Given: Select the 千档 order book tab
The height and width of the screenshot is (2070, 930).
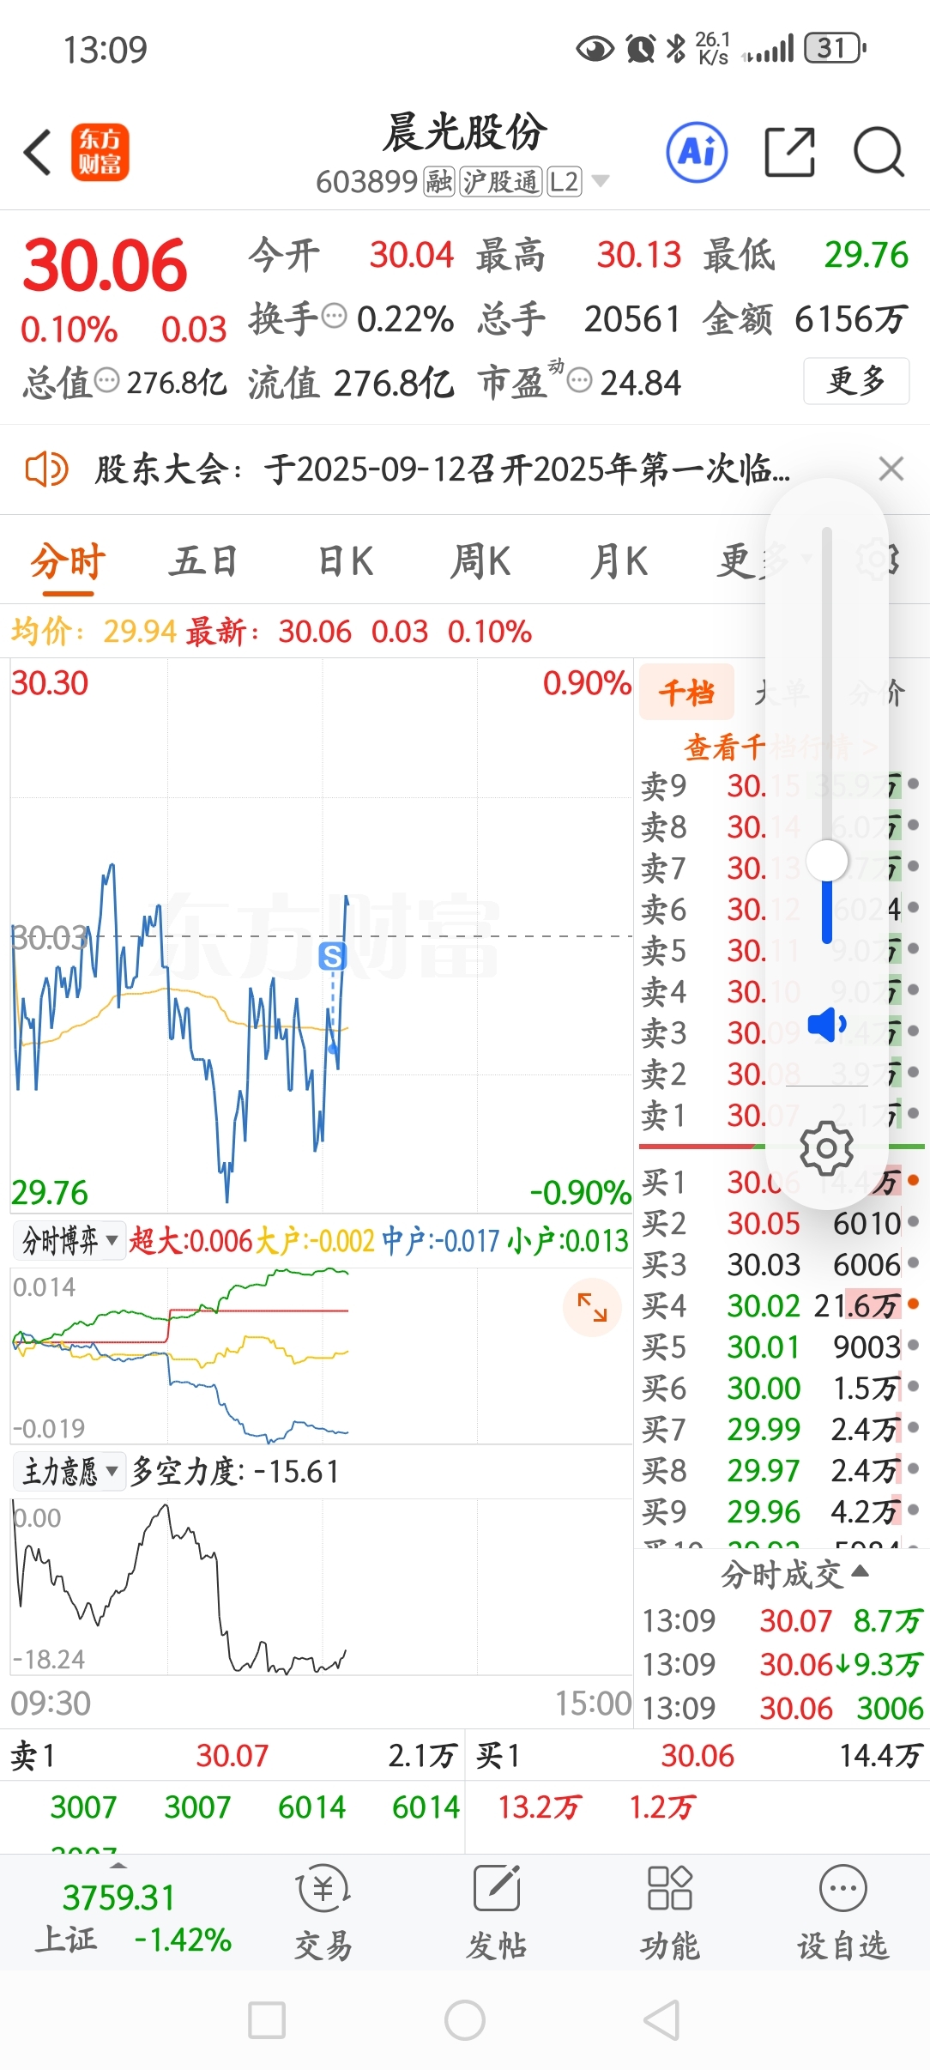Looking at the screenshot, I should click(x=686, y=692).
